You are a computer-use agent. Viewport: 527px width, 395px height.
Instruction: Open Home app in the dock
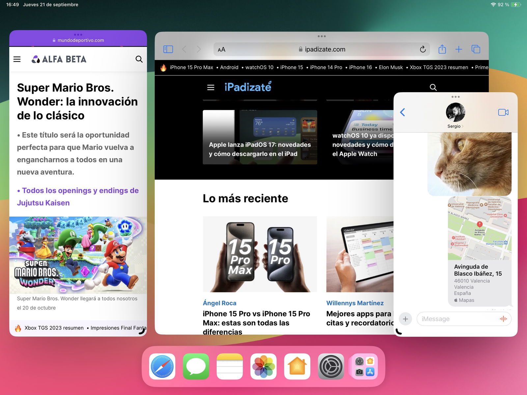coord(297,366)
